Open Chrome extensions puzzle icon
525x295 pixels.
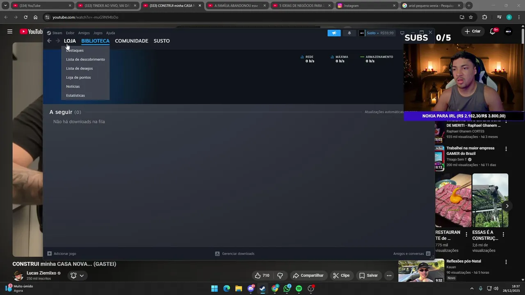(x=485, y=17)
